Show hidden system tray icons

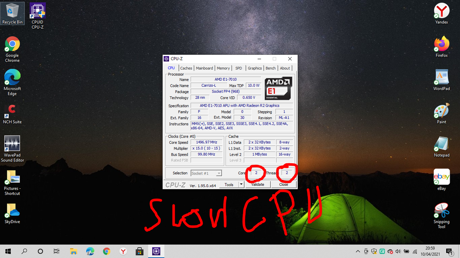pyautogui.click(x=358, y=251)
